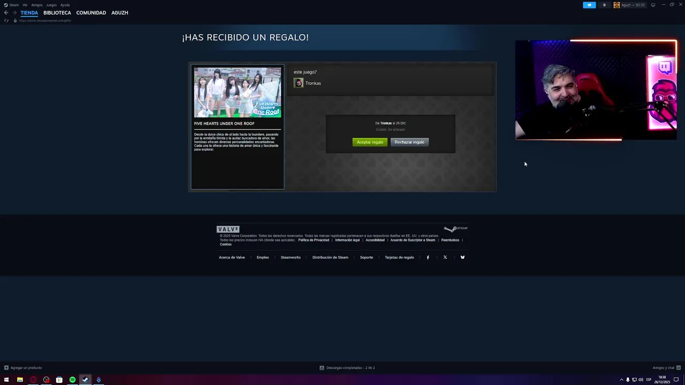Open Spotify from the taskbar

[x=72, y=380]
